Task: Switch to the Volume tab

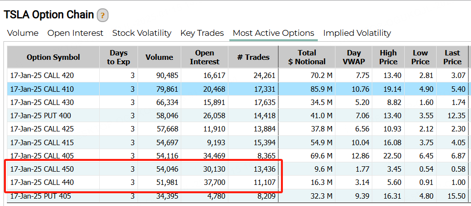Action: (x=23, y=33)
